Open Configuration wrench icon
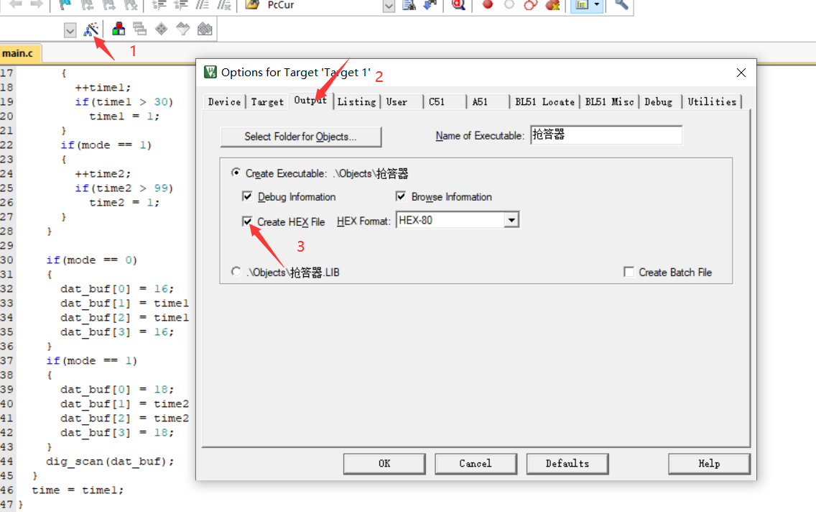 coord(621,4)
